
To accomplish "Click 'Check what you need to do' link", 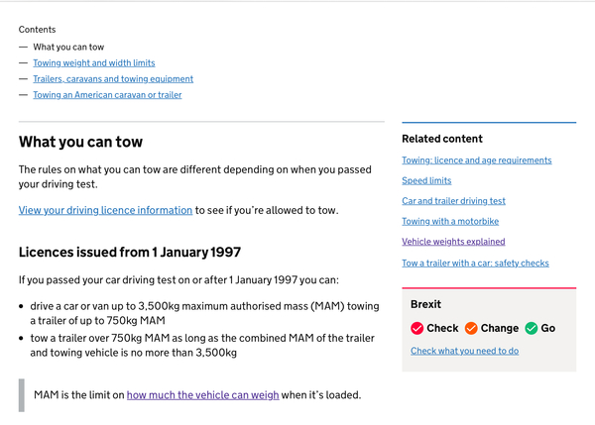I will pos(464,351).
